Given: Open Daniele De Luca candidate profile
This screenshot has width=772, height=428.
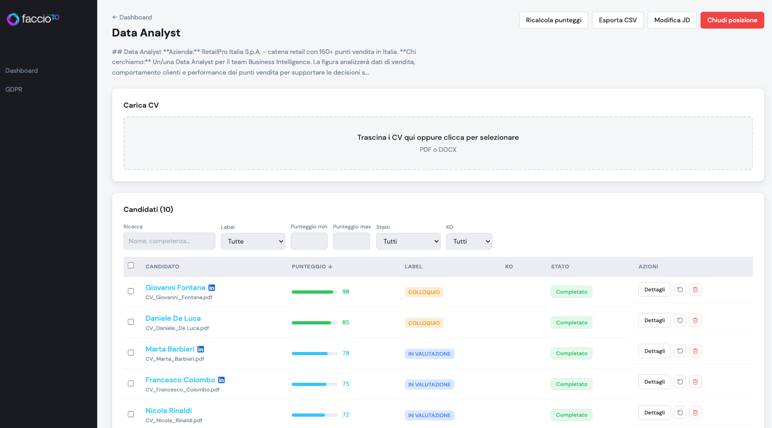Looking at the screenshot, I should [173, 318].
